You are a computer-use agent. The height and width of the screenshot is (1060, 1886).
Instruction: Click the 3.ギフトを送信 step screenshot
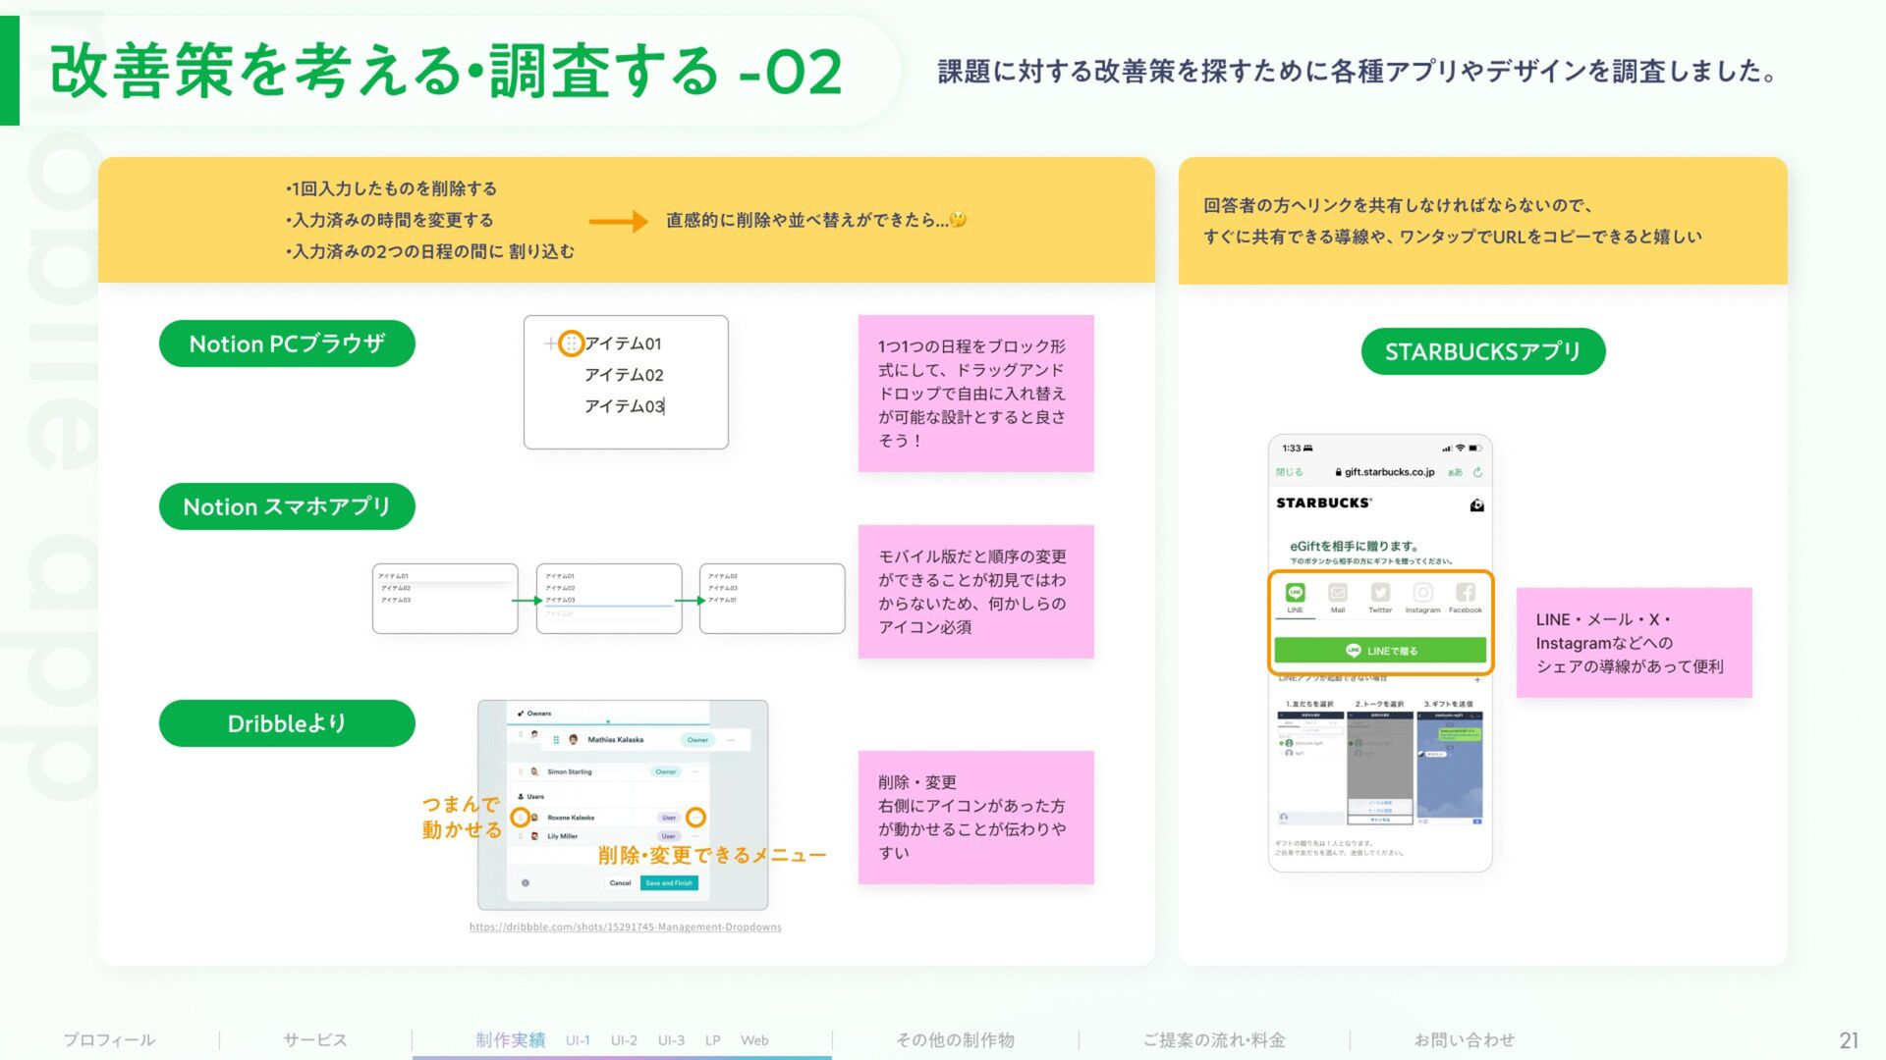pos(1450,768)
